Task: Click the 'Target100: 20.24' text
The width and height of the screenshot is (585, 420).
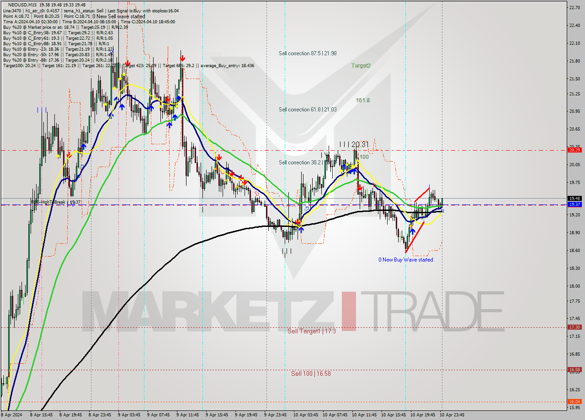Action: tap(18, 66)
